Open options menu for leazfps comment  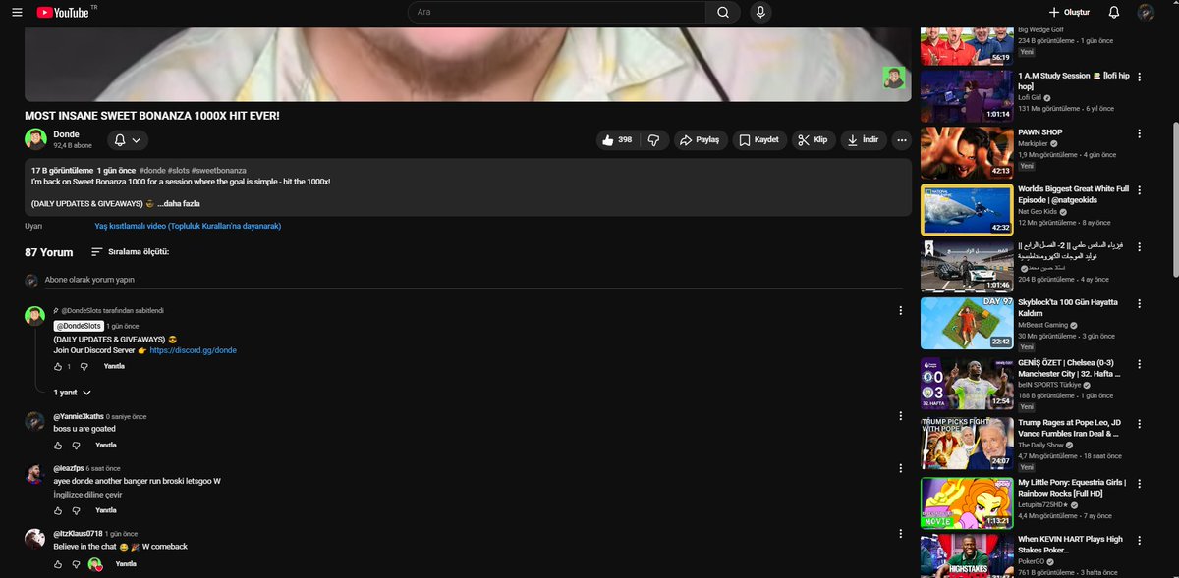point(901,469)
